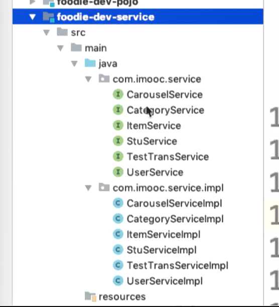The image size is (279, 307).
Task: Select the resources folder label
Action: pyautogui.click(x=122, y=297)
